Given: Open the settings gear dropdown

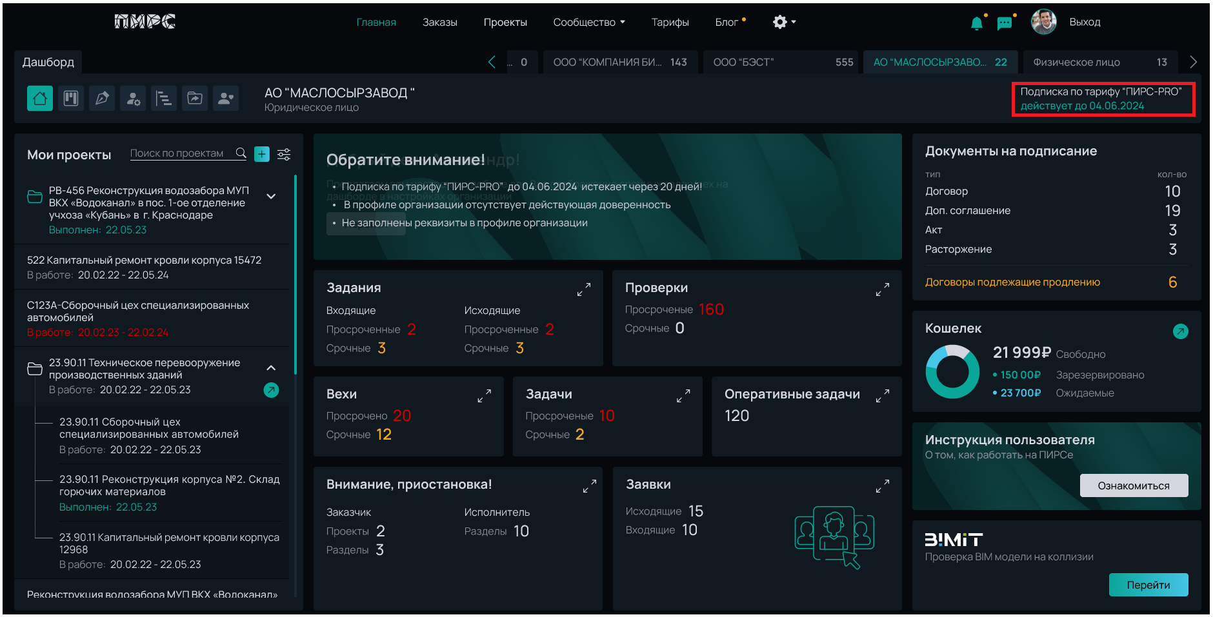Looking at the screenshot, I should 784,23.
